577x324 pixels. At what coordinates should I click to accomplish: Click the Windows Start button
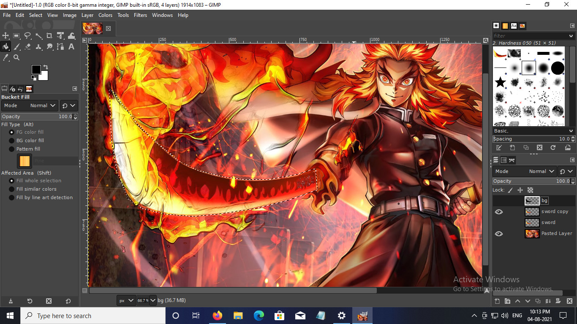click(x=10, y=316)
